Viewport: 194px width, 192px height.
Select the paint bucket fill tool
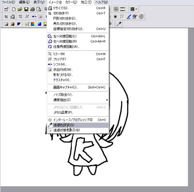(x=135, y=17)
